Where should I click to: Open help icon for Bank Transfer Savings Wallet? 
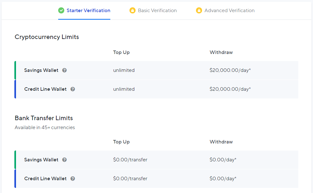64,160
